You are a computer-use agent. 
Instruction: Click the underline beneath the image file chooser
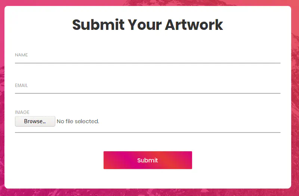click(x=148, y=133)
